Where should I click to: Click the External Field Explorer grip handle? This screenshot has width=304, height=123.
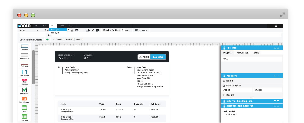224,101
